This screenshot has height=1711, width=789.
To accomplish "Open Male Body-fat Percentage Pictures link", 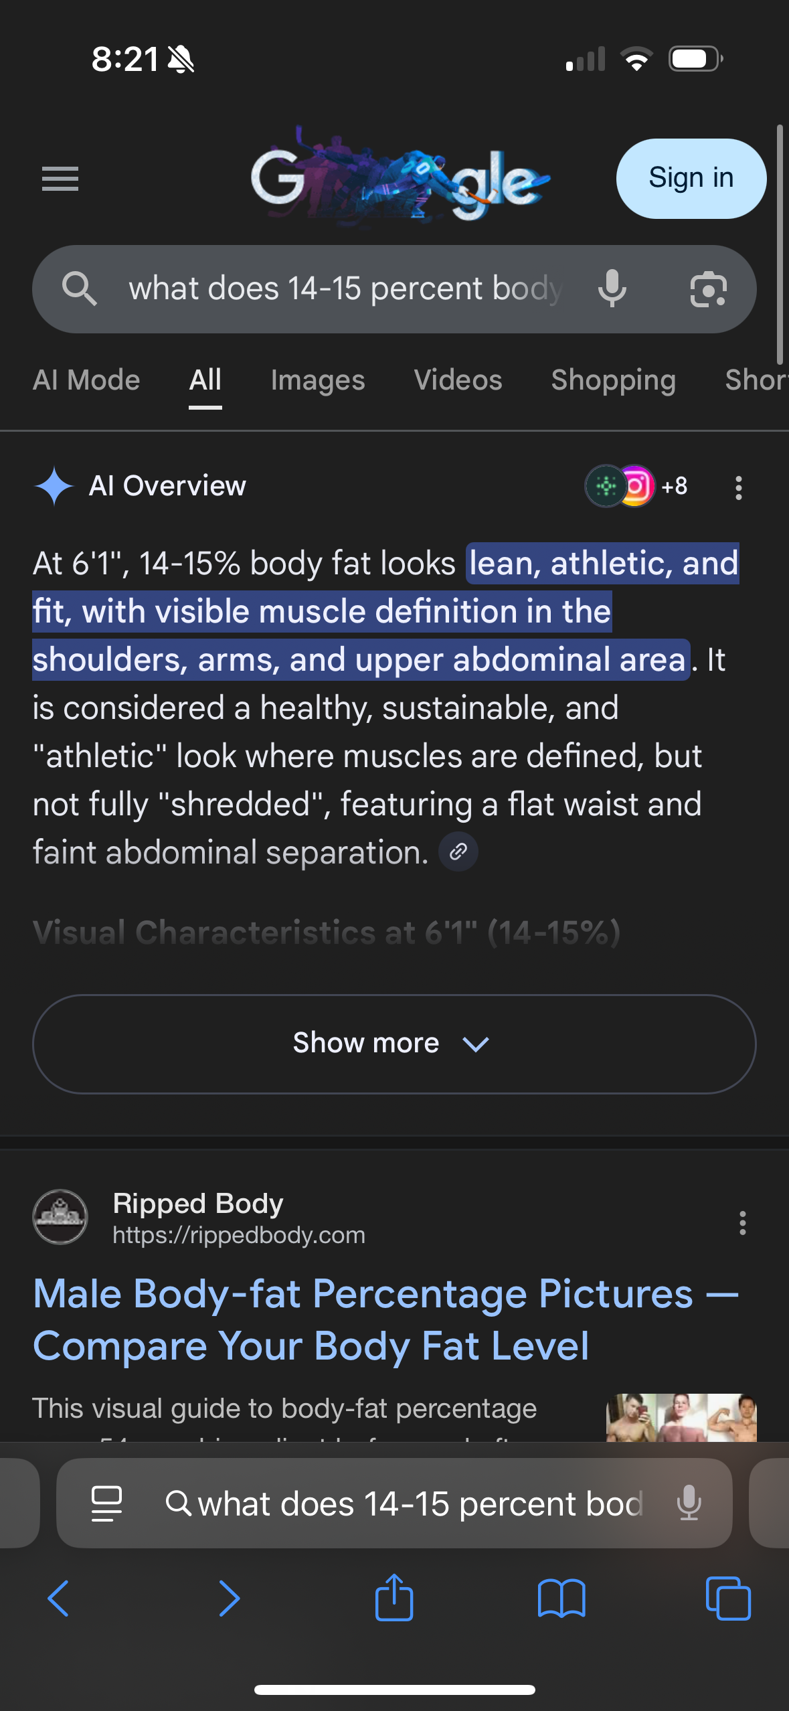I will 385,1319.
